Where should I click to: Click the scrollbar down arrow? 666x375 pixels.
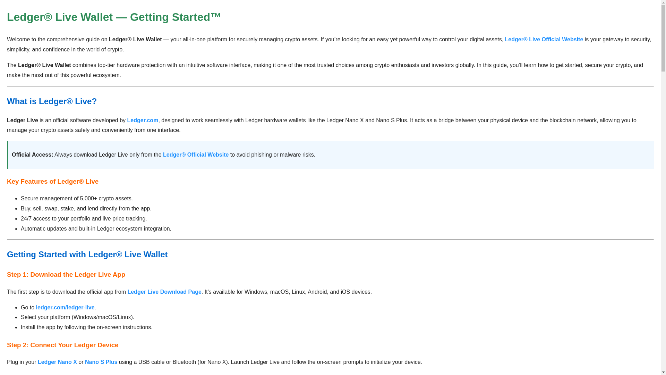pyautogui.click(x=663, y=372)
